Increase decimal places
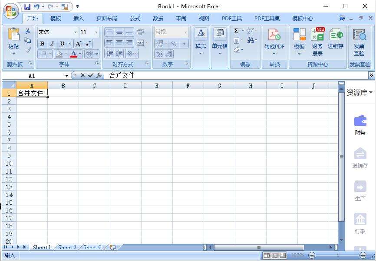376x261 pixels. click(159, 54)
